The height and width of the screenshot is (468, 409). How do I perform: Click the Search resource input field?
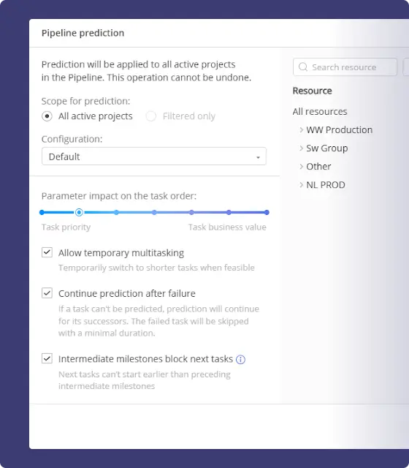pyautogui.click(x=345, y=67)
